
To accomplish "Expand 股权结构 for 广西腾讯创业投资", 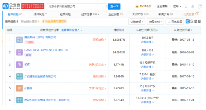I will 100,76.
